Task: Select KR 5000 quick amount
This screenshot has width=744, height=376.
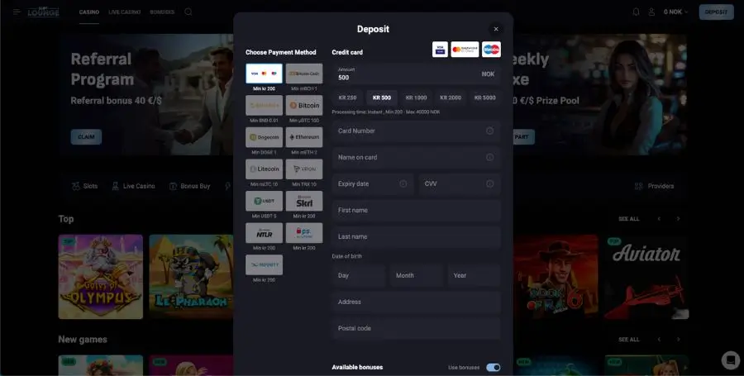Action: pyautogui.click(x=485, y=98)
